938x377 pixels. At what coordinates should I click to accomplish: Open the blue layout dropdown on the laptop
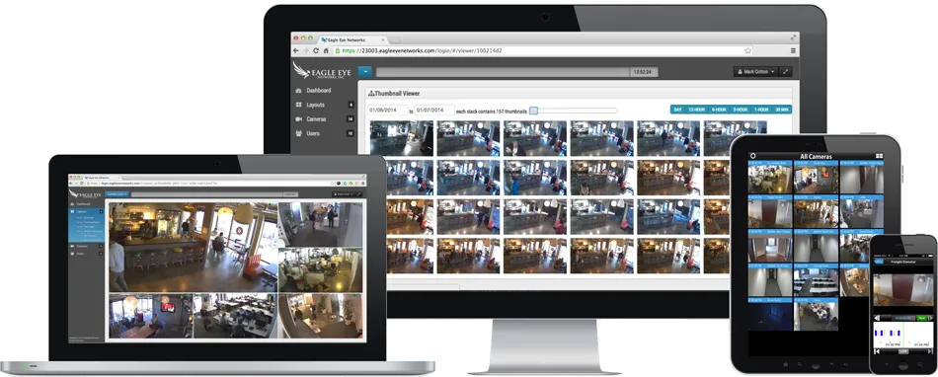(x=117, y=194)
